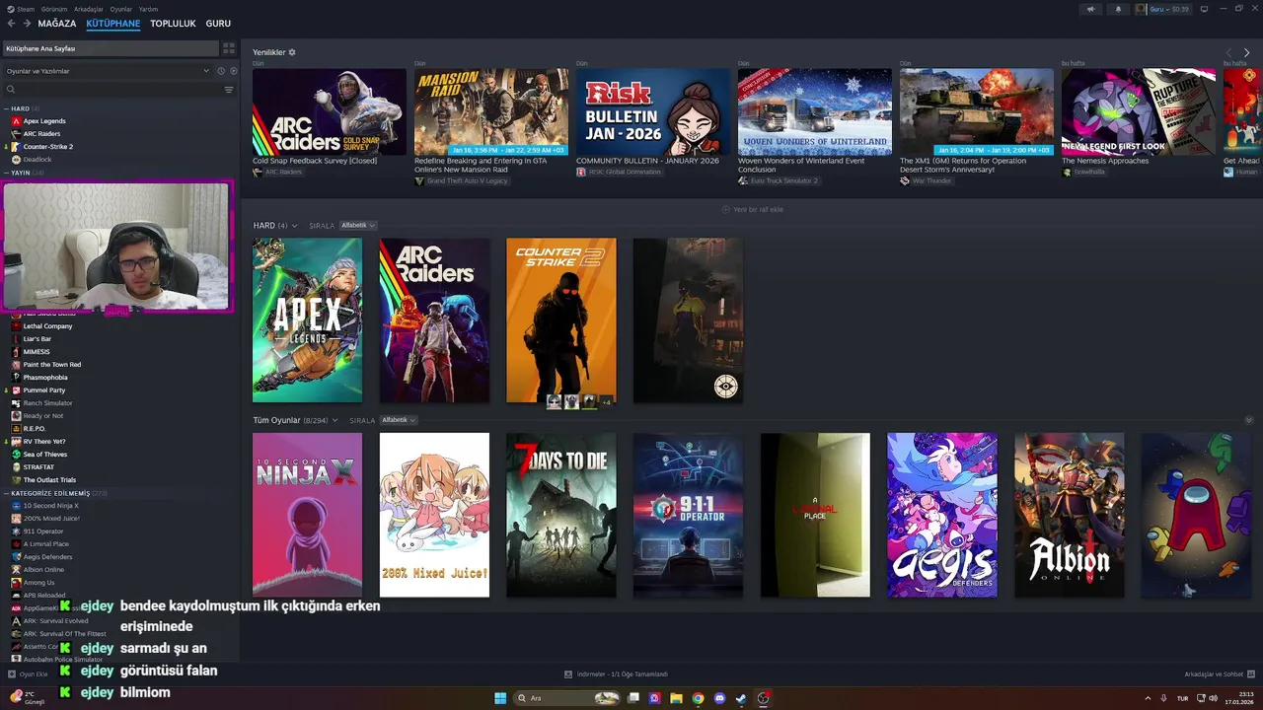Open the announcements megaphone icon
The image size is (1263, 710).
pos(1090,9)
